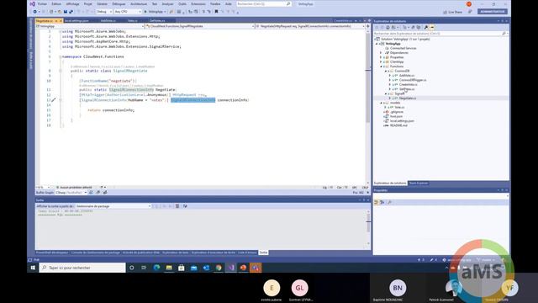Select Negotiate.cs in Solution Explorer
This screenshot has height=303, width=538.
click(408, 98)
